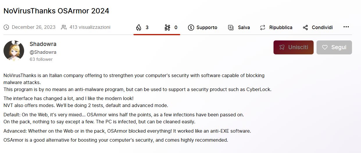Click the dislike count number 0
The width and height of the screenshot is (361, 153).
pyautogui.click(x=176, y=27)
